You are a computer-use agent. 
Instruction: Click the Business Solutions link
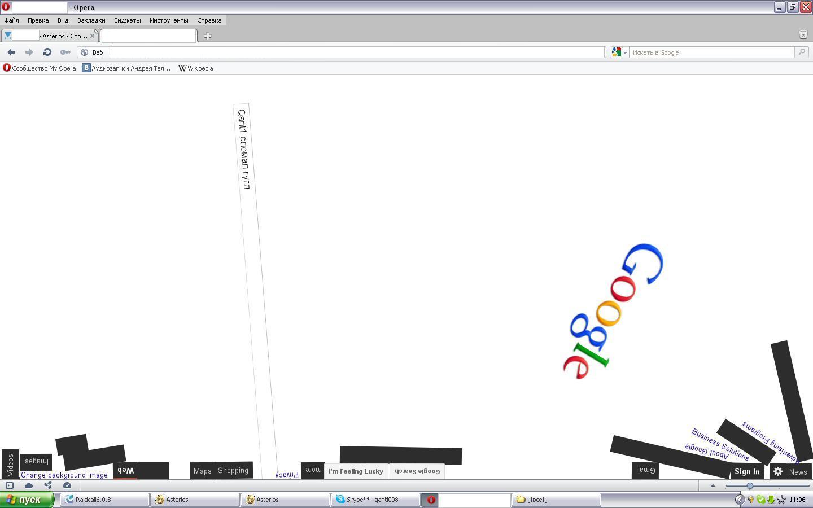click(720, 444)
